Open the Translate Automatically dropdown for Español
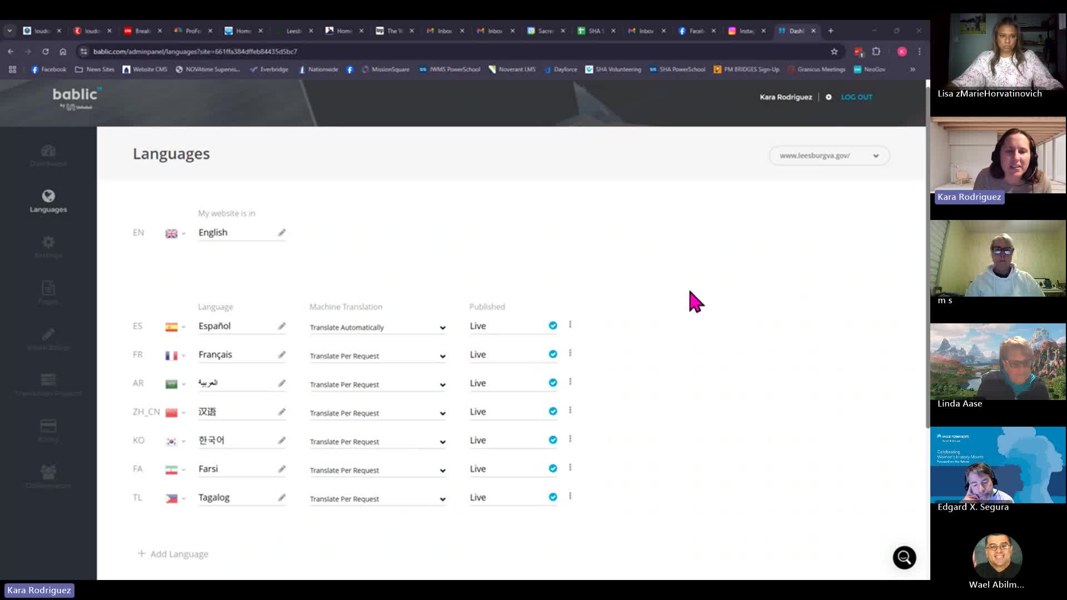1067x600 pixels. click(x=377, y=328)
